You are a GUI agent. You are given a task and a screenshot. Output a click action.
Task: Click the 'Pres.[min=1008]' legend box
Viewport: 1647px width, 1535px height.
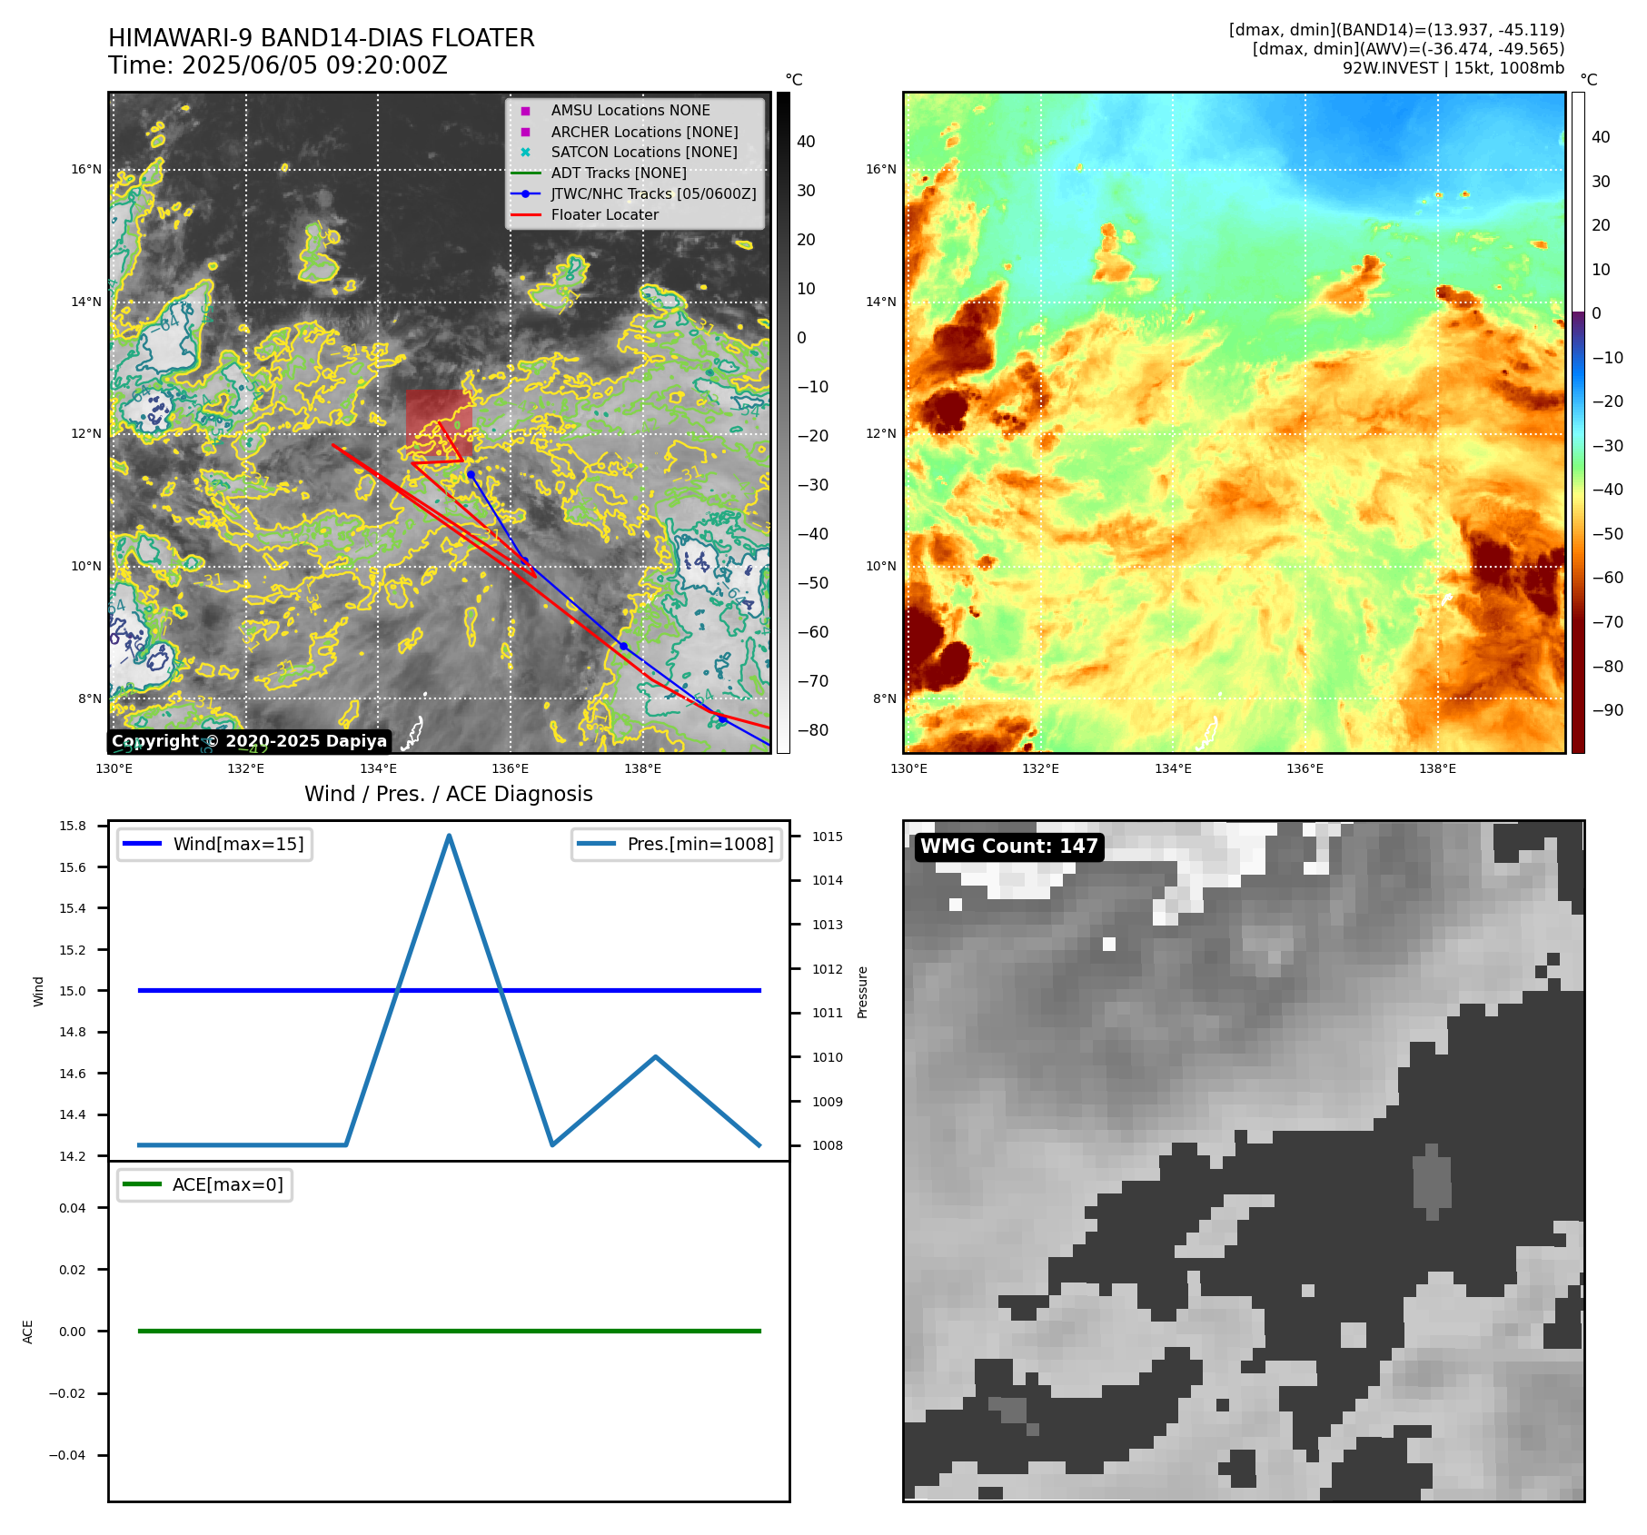pyautogui.click(x=677, y=844)
